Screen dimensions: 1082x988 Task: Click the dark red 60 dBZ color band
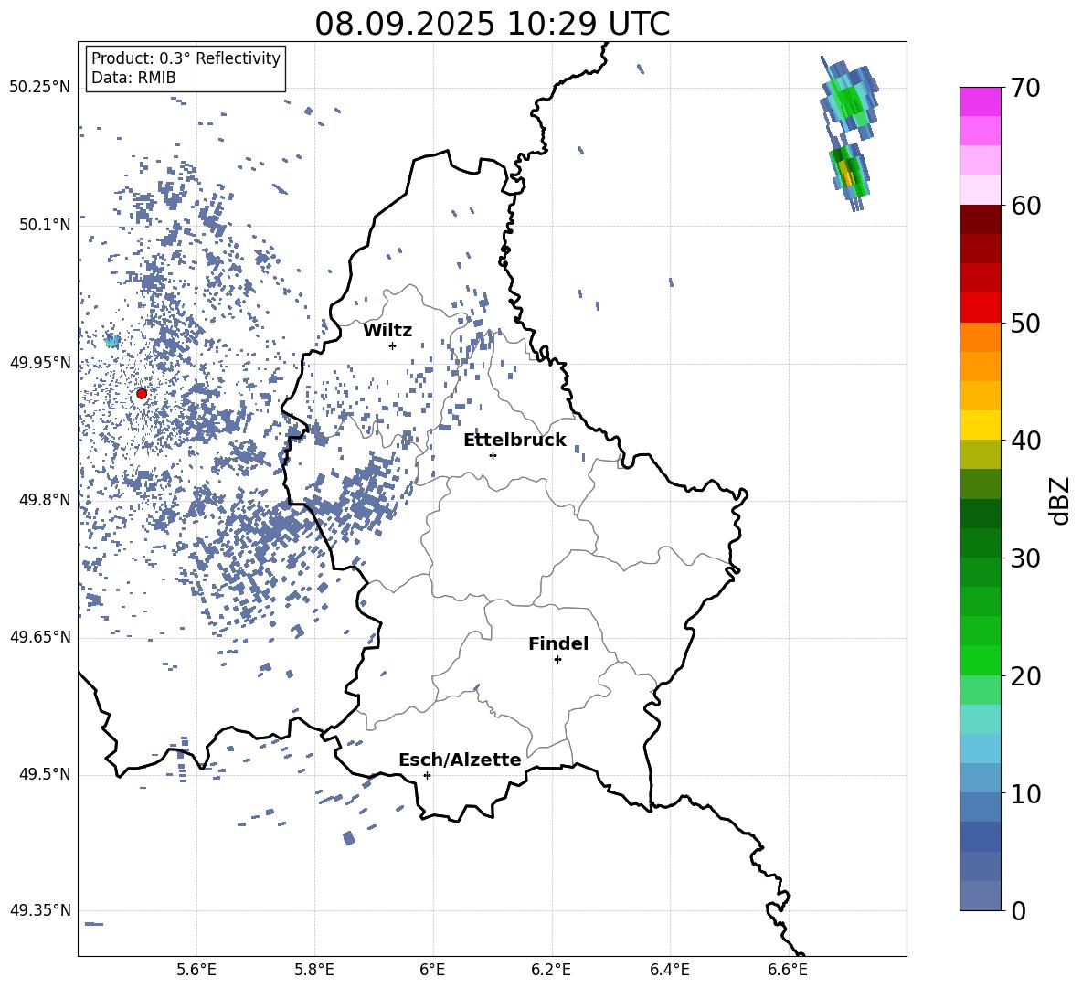click(x=980, y=219)
